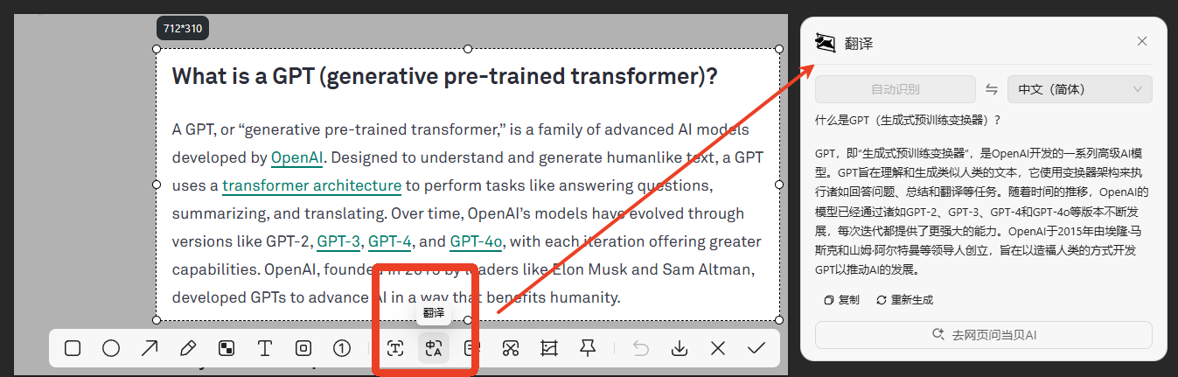1178x377 pixels.
Task: Select the rectangle annotation tool
Action: click(73, 349)
